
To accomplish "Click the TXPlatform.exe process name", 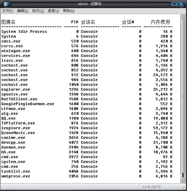I will pyautogui.click(x=18, y=123).
